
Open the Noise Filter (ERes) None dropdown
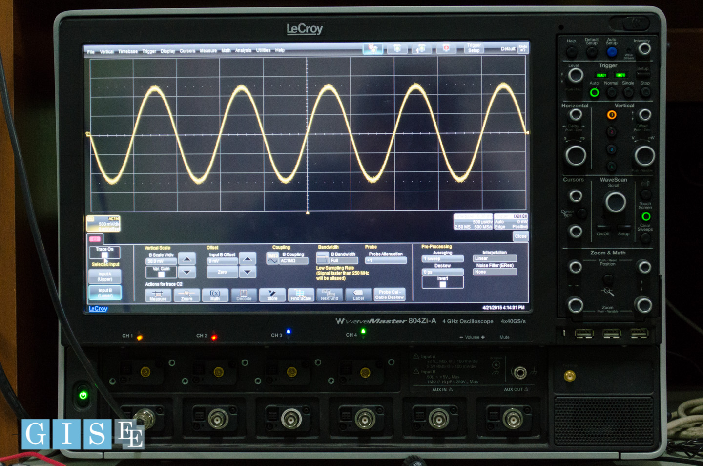[495, 272]
